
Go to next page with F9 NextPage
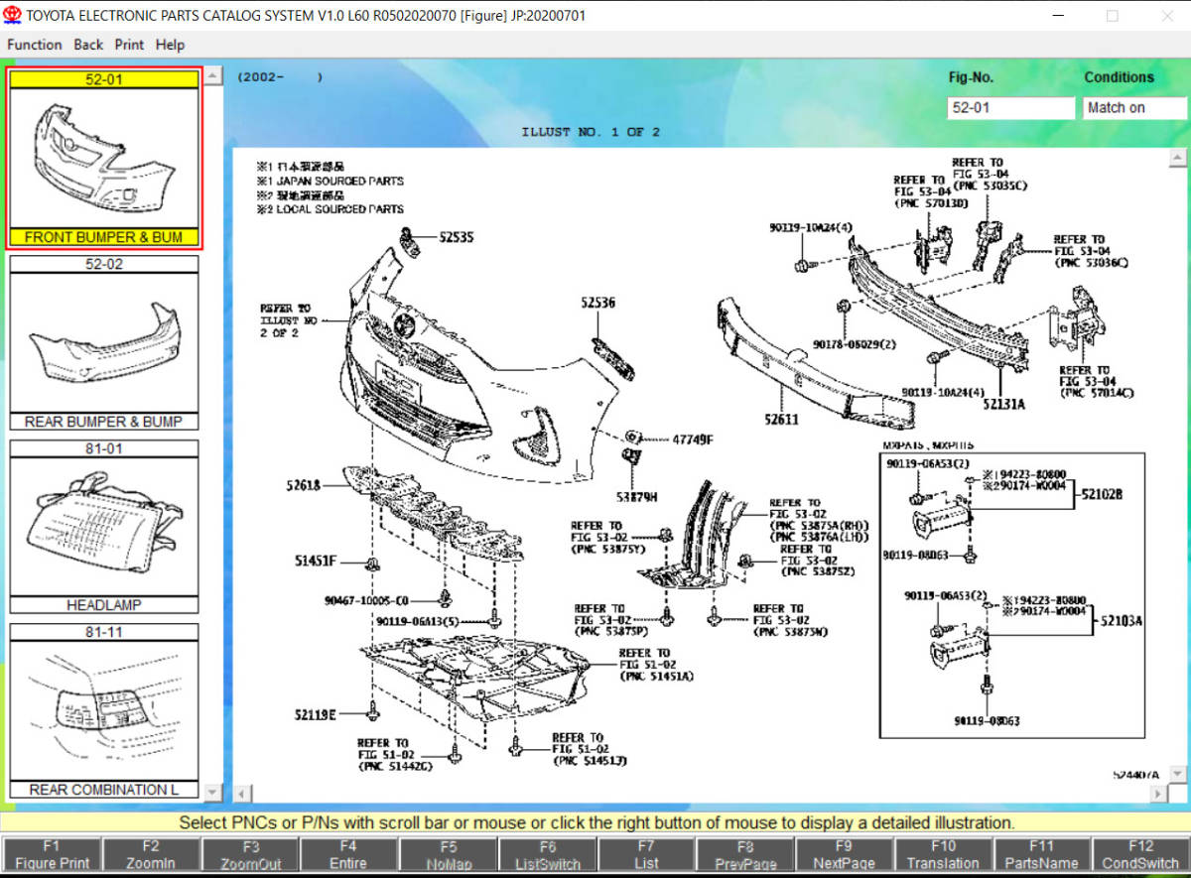tap(844, 854)
